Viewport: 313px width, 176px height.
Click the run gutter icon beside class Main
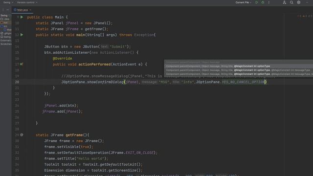(x=22, y=17)
